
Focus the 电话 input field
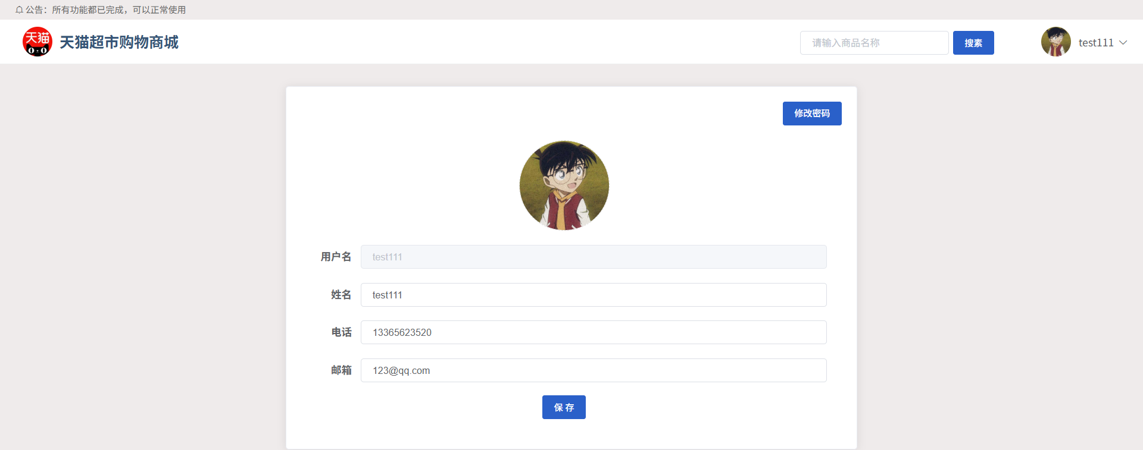tap(594, 332)
